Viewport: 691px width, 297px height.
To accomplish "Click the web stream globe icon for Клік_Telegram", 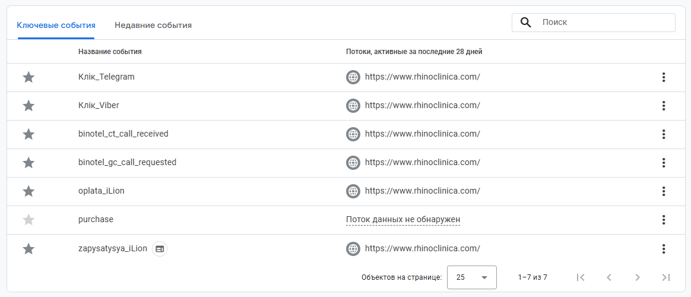I will coord(353,77).
